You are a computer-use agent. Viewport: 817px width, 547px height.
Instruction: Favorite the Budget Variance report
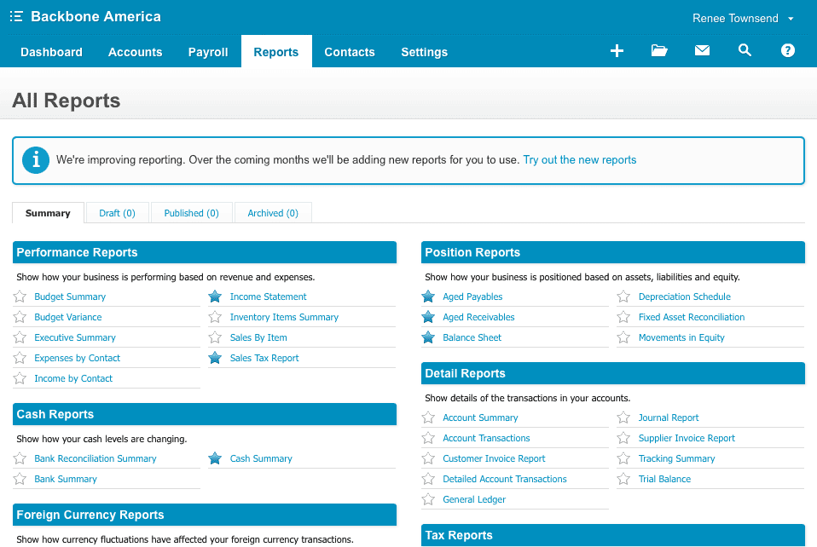(20, 317)
